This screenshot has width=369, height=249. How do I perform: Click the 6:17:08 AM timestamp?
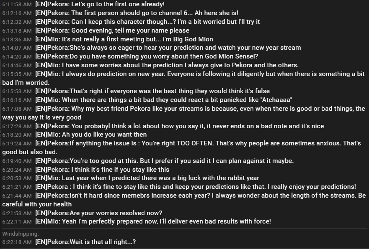click(17, 109)
